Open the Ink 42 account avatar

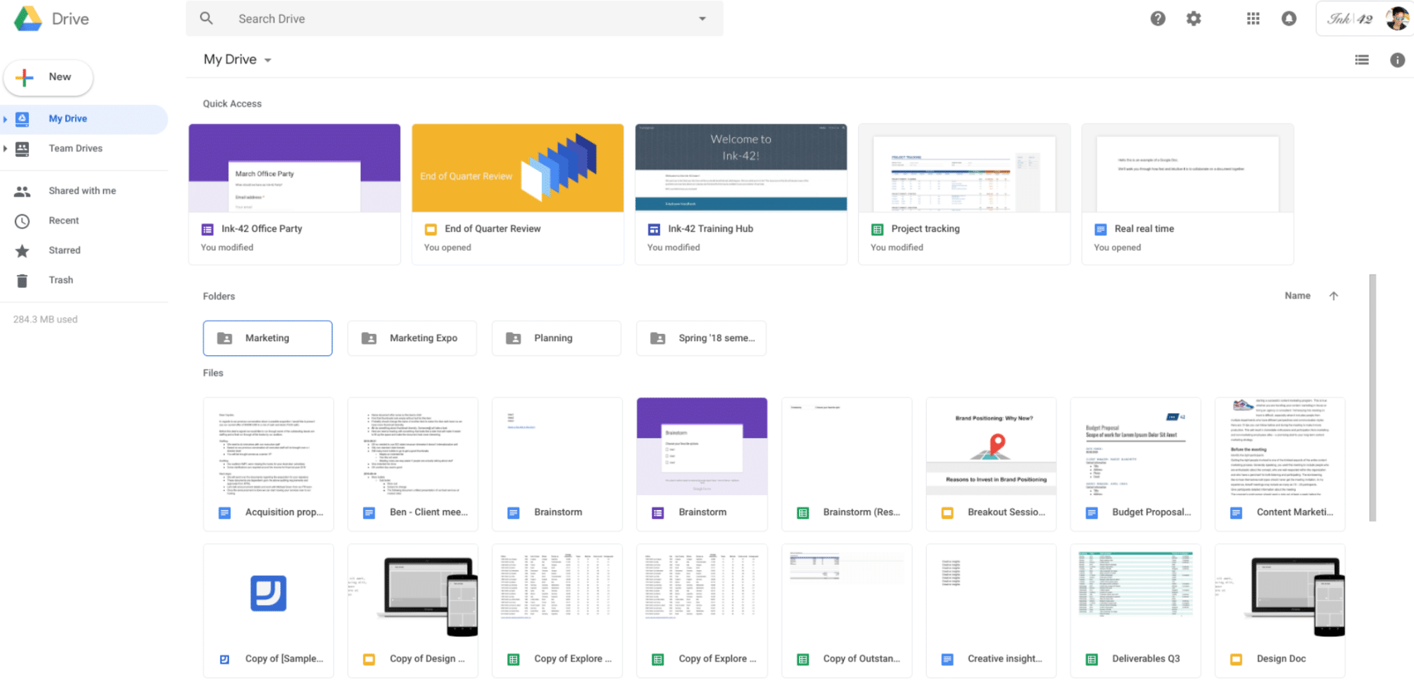coord(1396,18)
